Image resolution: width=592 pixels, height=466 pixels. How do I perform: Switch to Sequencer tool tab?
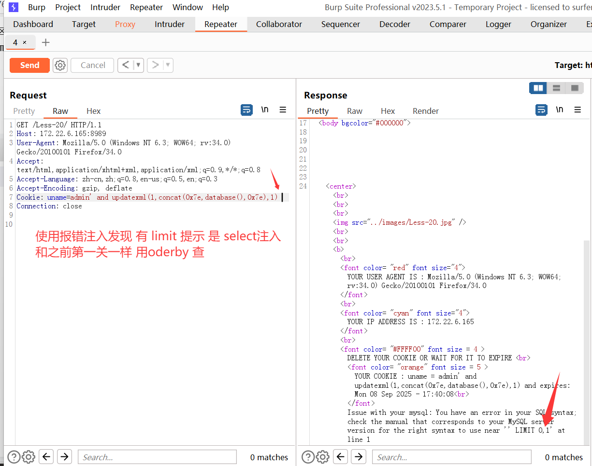341,24
